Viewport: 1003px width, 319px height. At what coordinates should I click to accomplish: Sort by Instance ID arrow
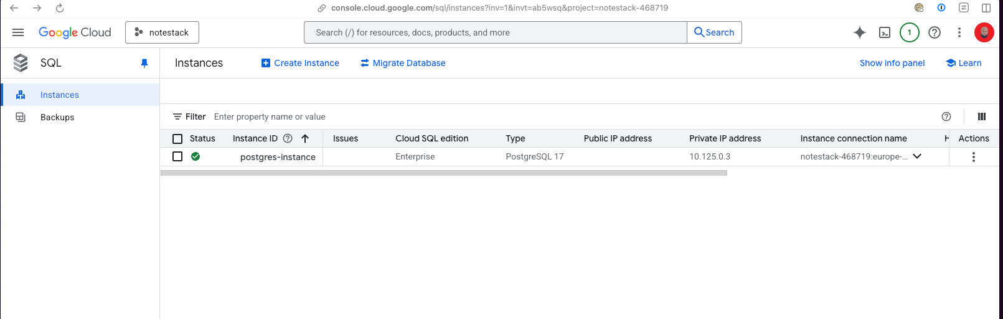[305, 138]
